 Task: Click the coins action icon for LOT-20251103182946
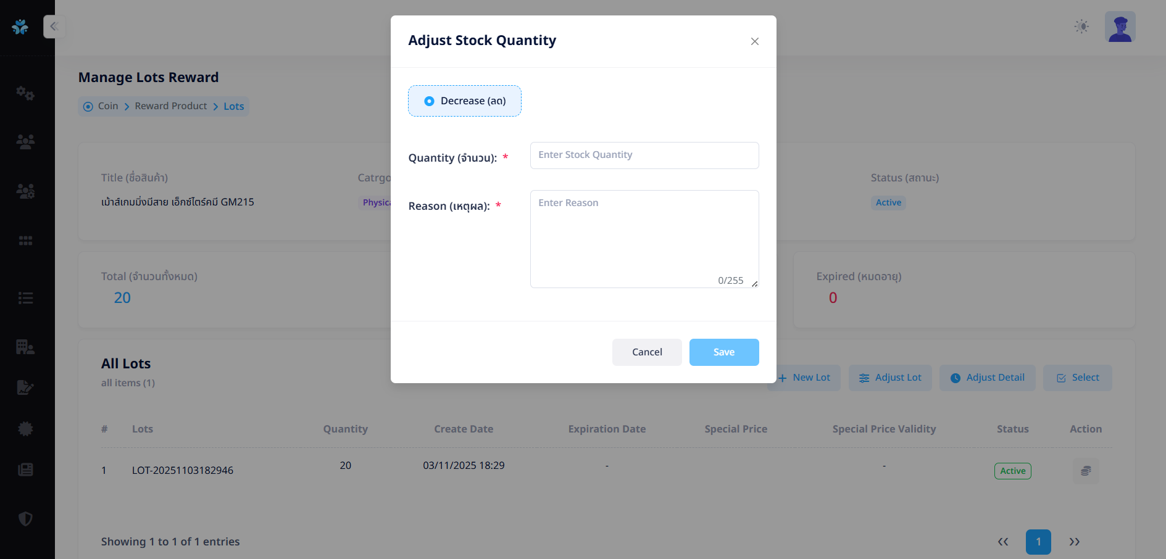[1085, 471]
